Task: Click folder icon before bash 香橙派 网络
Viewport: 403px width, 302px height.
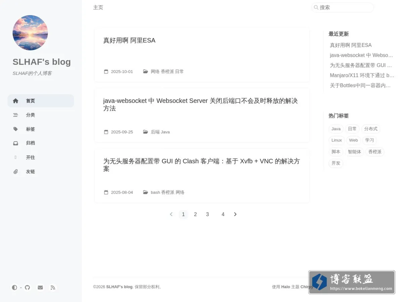Action: (x=145, y=192)
